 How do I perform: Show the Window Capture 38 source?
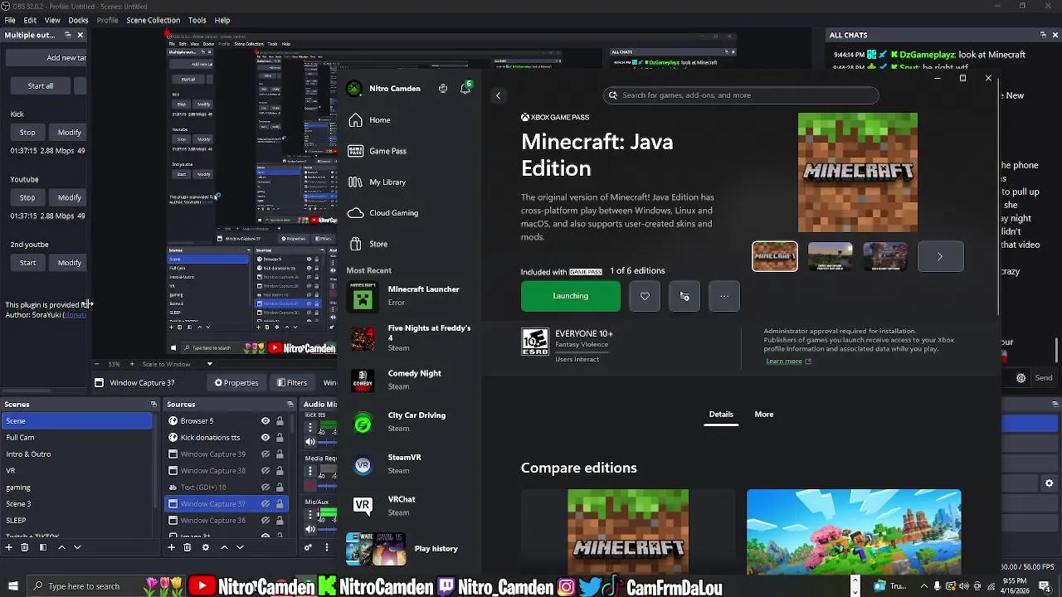[x=265, y=471]
